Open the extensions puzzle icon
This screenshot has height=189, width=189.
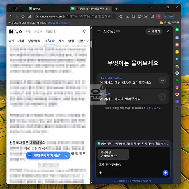pyautogui.click(x=121, y=16)
